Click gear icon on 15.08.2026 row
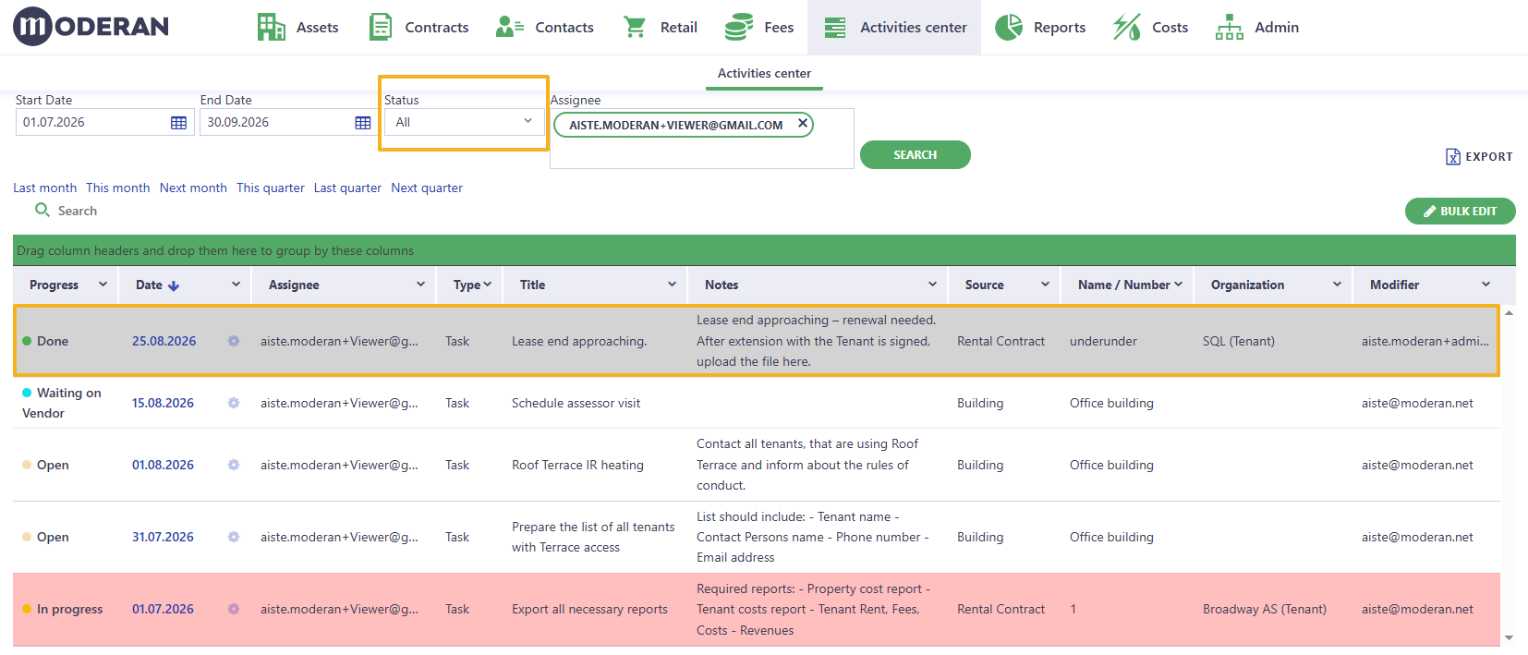1528x655 pixels. tap(234, 403)
